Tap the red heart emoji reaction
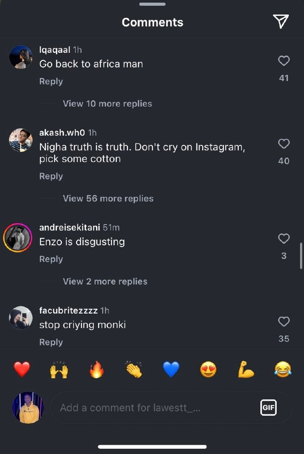This screenshot has height=454, width=304. 22,370
